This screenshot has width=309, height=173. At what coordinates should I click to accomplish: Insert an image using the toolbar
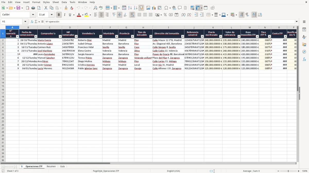pos(148,8)
